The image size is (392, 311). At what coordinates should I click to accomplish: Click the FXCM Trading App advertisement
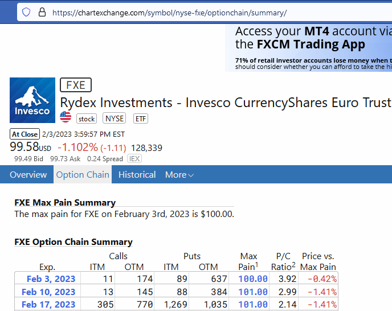point(313,48)
